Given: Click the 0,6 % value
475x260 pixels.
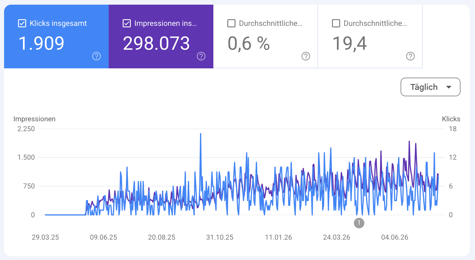Looking at the screenshot, I should 249,44.
